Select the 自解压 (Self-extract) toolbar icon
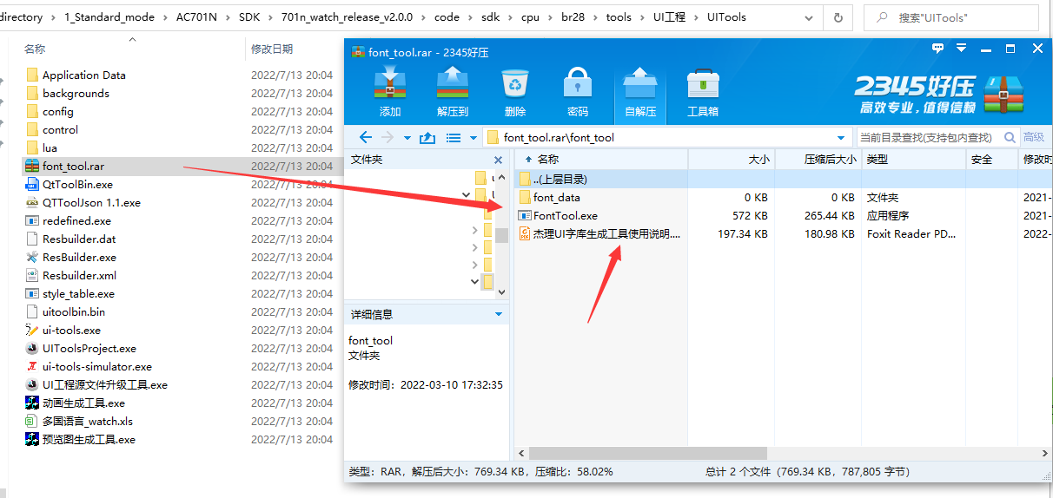The width and height of the screenshot is (1053, 498). [640, 83]
